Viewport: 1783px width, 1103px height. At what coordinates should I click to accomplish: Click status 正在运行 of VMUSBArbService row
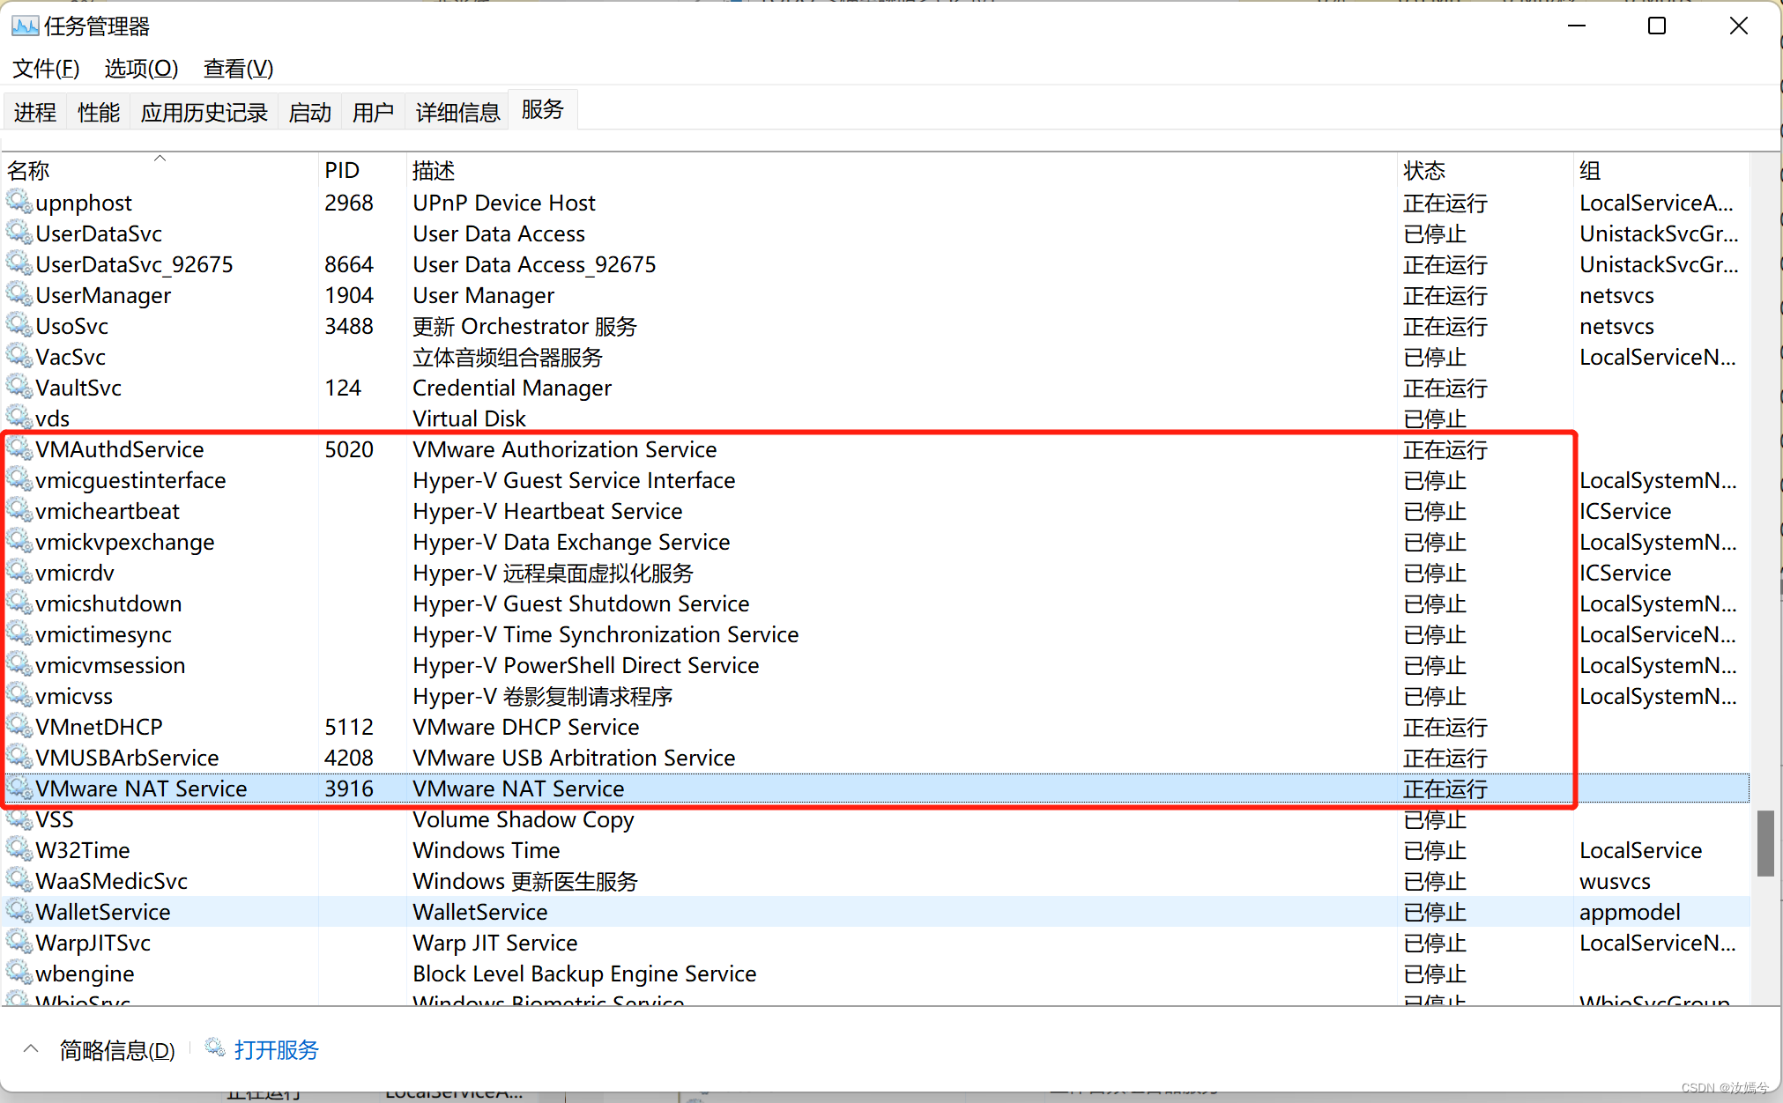(1445, 758)
